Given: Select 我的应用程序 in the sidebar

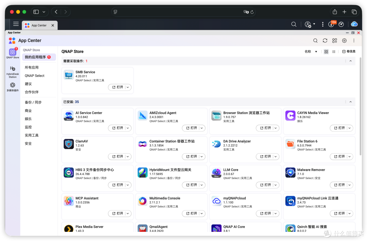Looking at the screenshot, I should point(39,57).
